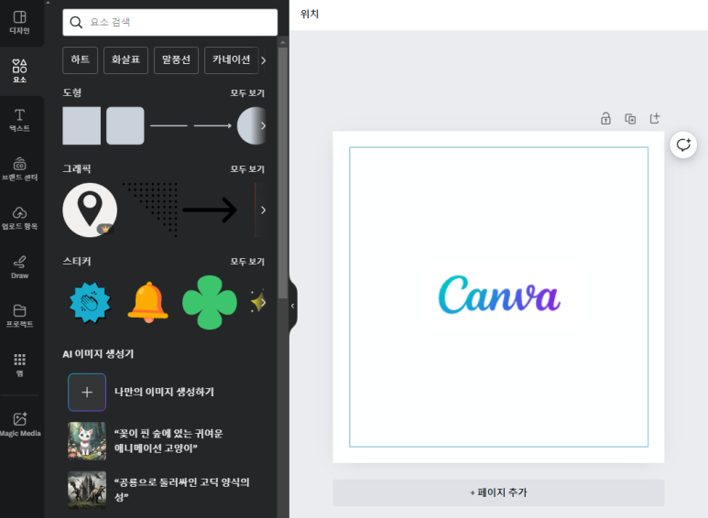Image resolution: width=708 pixels, height=518 pixels.
Task: Open the 업로드 항목 sidebar tab
Action: click(x=20, y=218)
